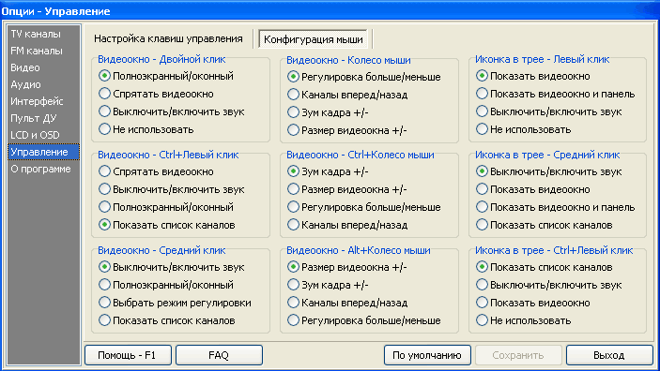Set Иконка Ctrl+Левый клик to Показать список каналов
This screenshot has height=371, width=660.
(545, 267)
